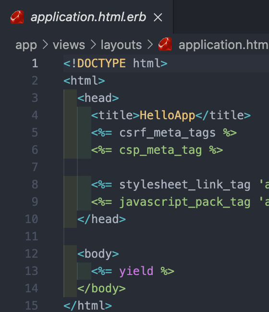The image size is (269, 312).
Task: Close the application.html.erb tab
Action: click(x=158, y=17)
